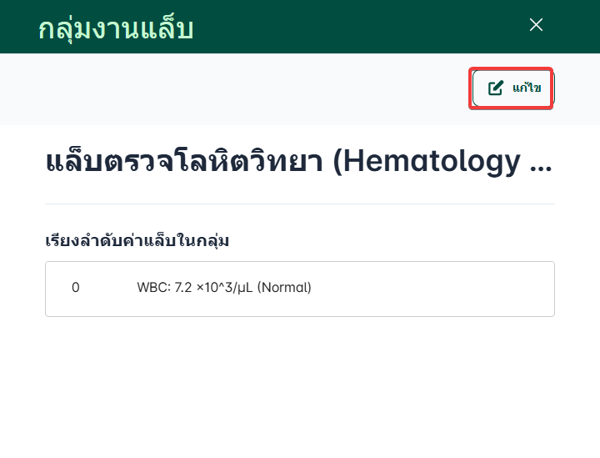Viewport: 600px width, 458px height.
Task: Select the แล็บตรวจโลหิตวิทยา heading text
Action: [183, 162]
